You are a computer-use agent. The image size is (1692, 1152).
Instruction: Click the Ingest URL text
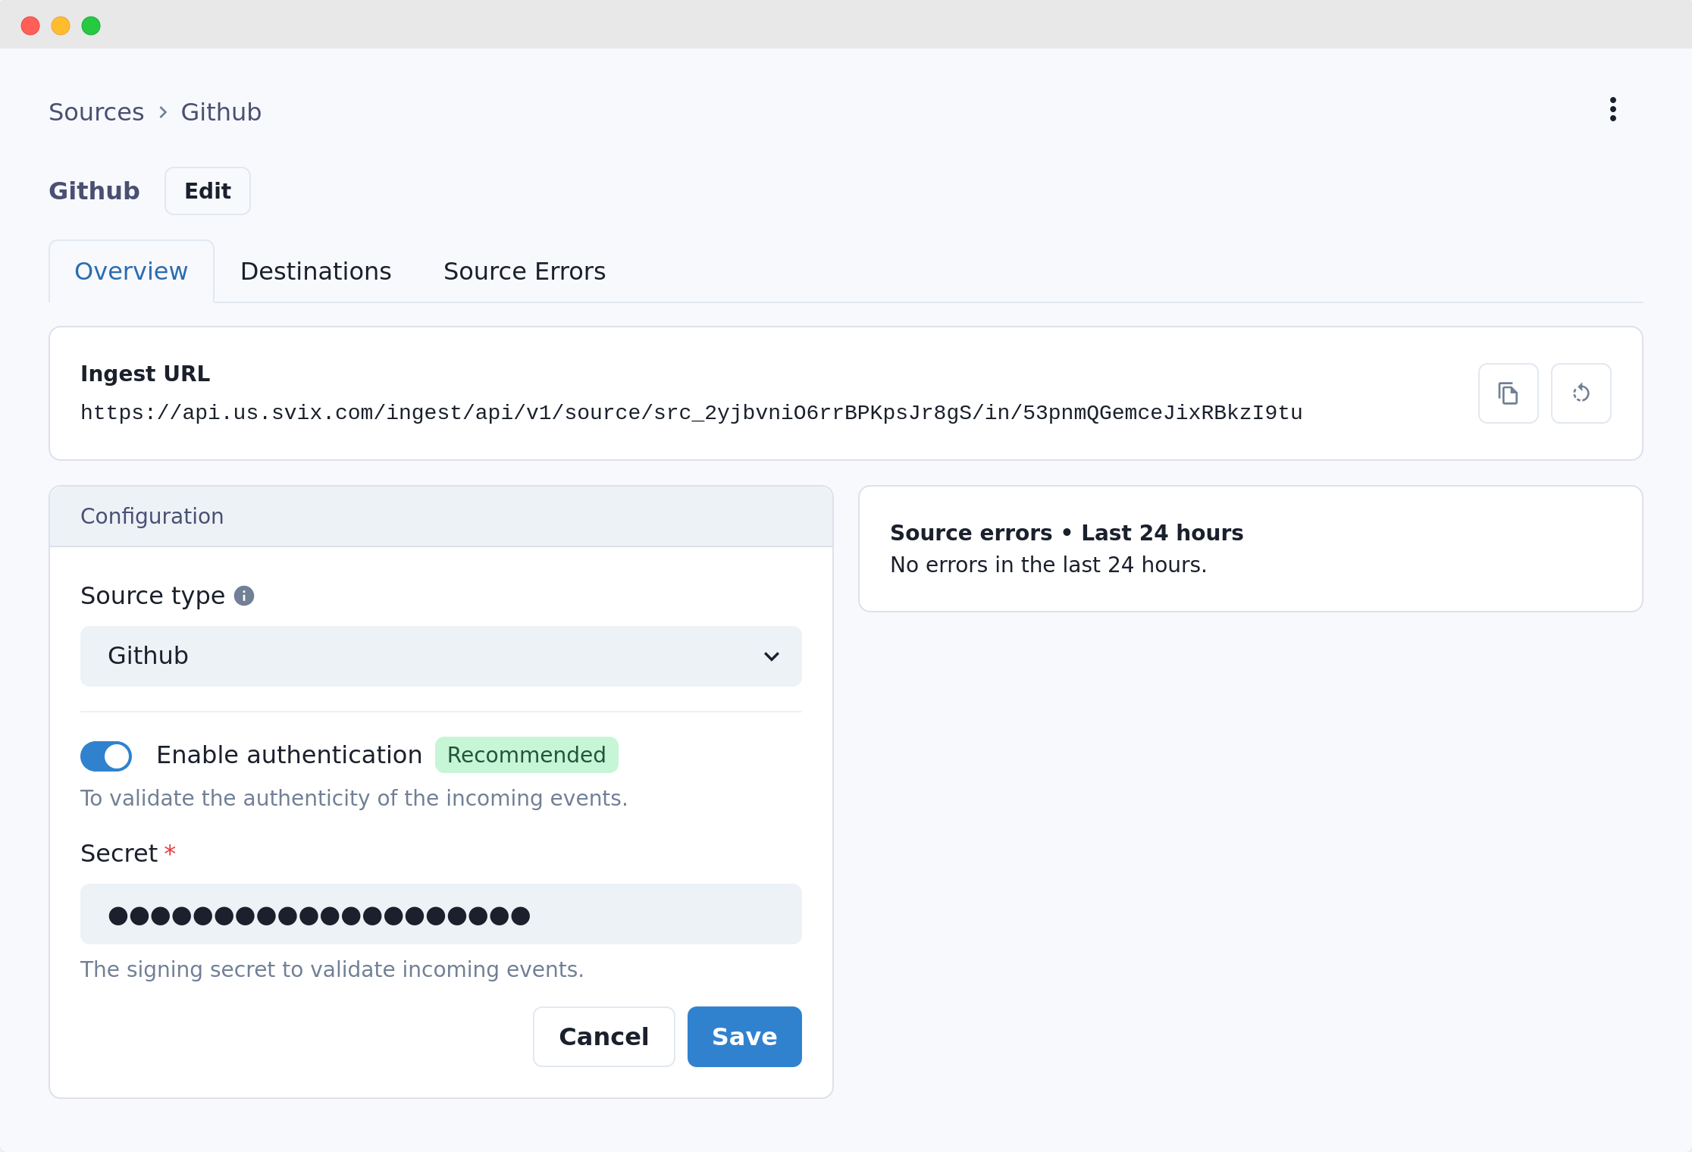(x=691, y=413)
